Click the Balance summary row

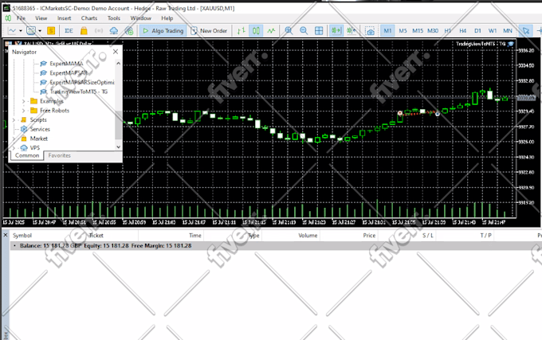tap(276, 246)
